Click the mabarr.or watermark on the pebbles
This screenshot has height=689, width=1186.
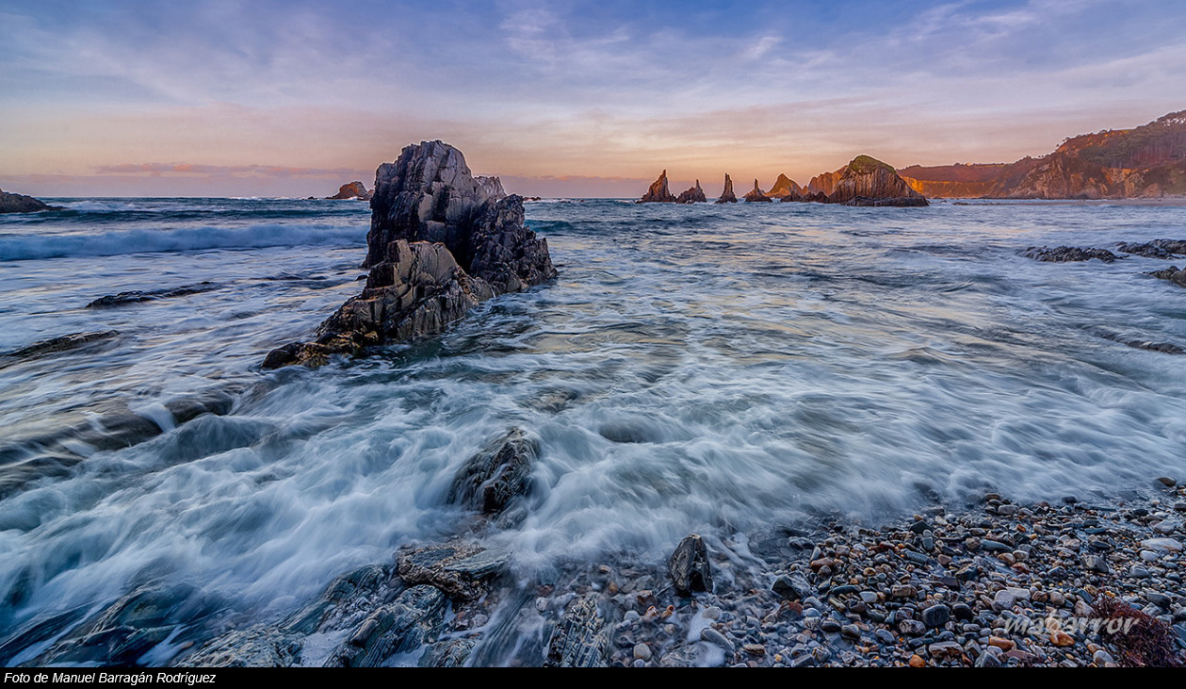click(1071, 624)
